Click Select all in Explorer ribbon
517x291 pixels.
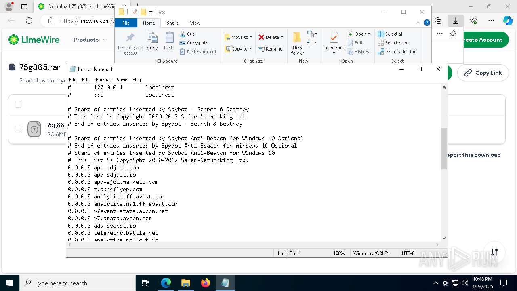(391, 34)
